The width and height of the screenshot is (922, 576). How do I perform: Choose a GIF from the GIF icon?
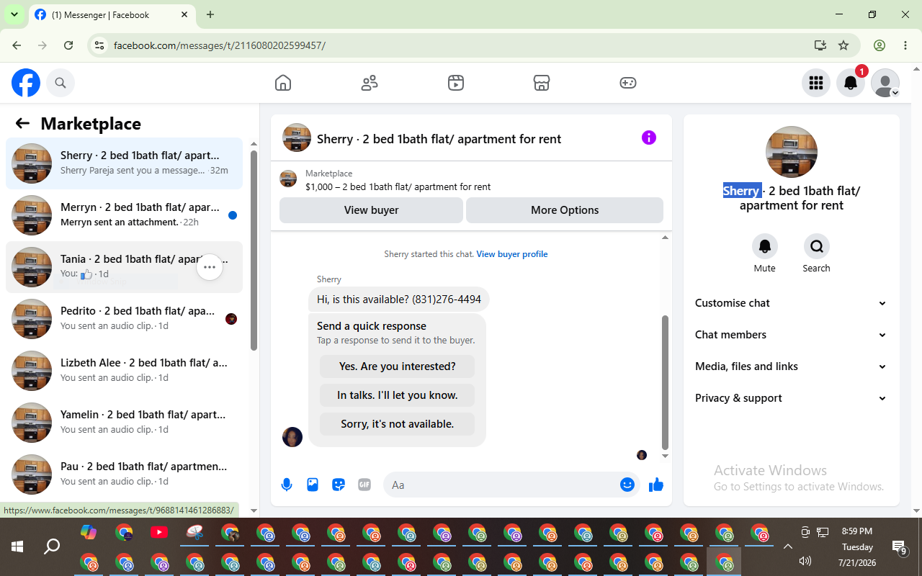click(x=364, y=485)
